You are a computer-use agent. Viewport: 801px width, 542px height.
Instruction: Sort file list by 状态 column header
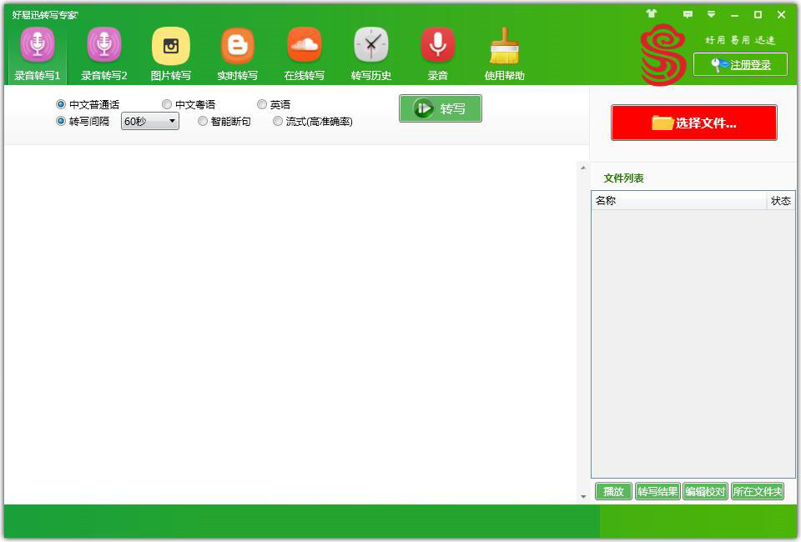(x=781, y=201)
